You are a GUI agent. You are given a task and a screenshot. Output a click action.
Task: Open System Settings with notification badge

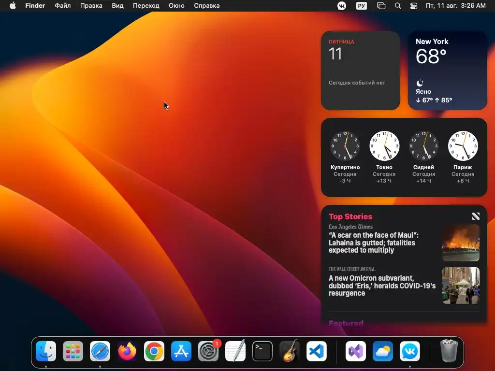(x=208, y=351)
